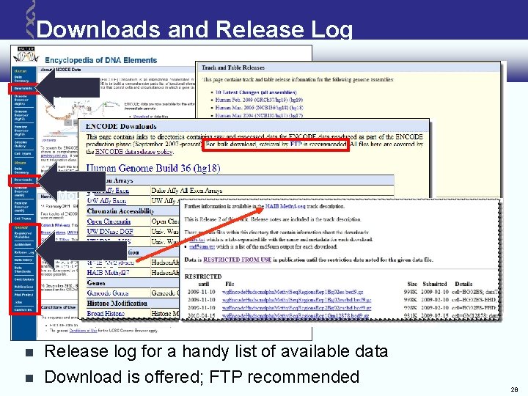Click the RESTRICTED FROM USE link
Viewport: 528px width, 396px height.
click(238, 260)
